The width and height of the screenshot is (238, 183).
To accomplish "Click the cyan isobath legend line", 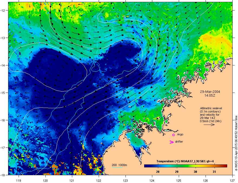I will point(117,167).
